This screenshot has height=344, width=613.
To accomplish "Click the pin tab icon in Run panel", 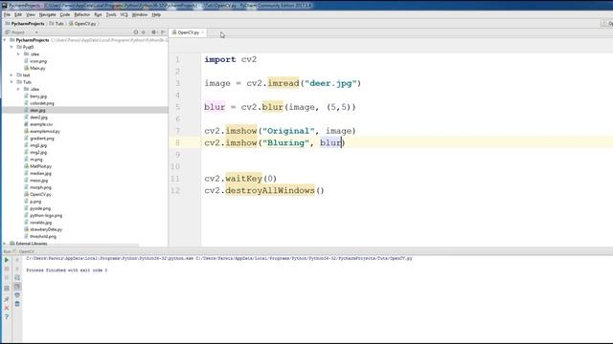I will tap(7, 299).
